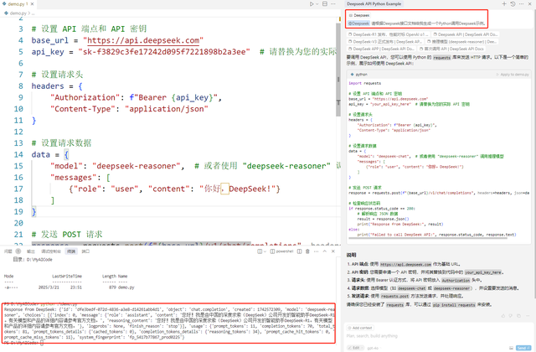
Task: Open the gpt-4o model selector
Action: pos(374,348)
